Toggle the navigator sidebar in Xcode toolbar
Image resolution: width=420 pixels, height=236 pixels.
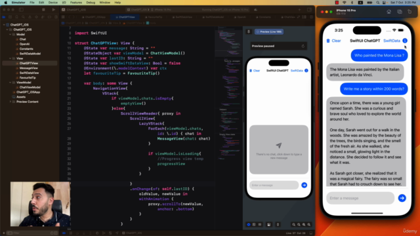click(21, 10)
